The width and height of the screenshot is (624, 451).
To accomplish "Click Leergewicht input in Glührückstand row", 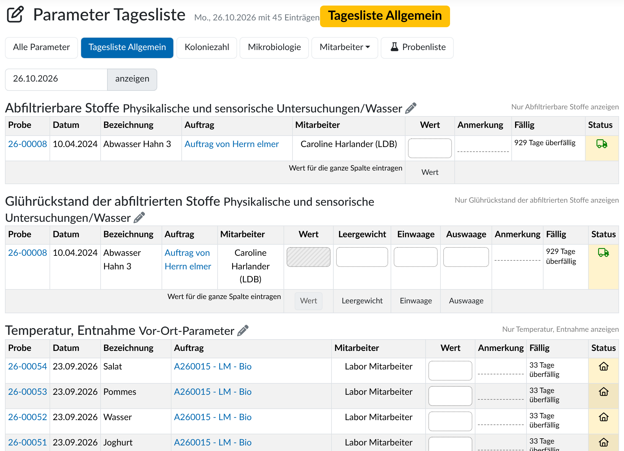I will [362, 257].
